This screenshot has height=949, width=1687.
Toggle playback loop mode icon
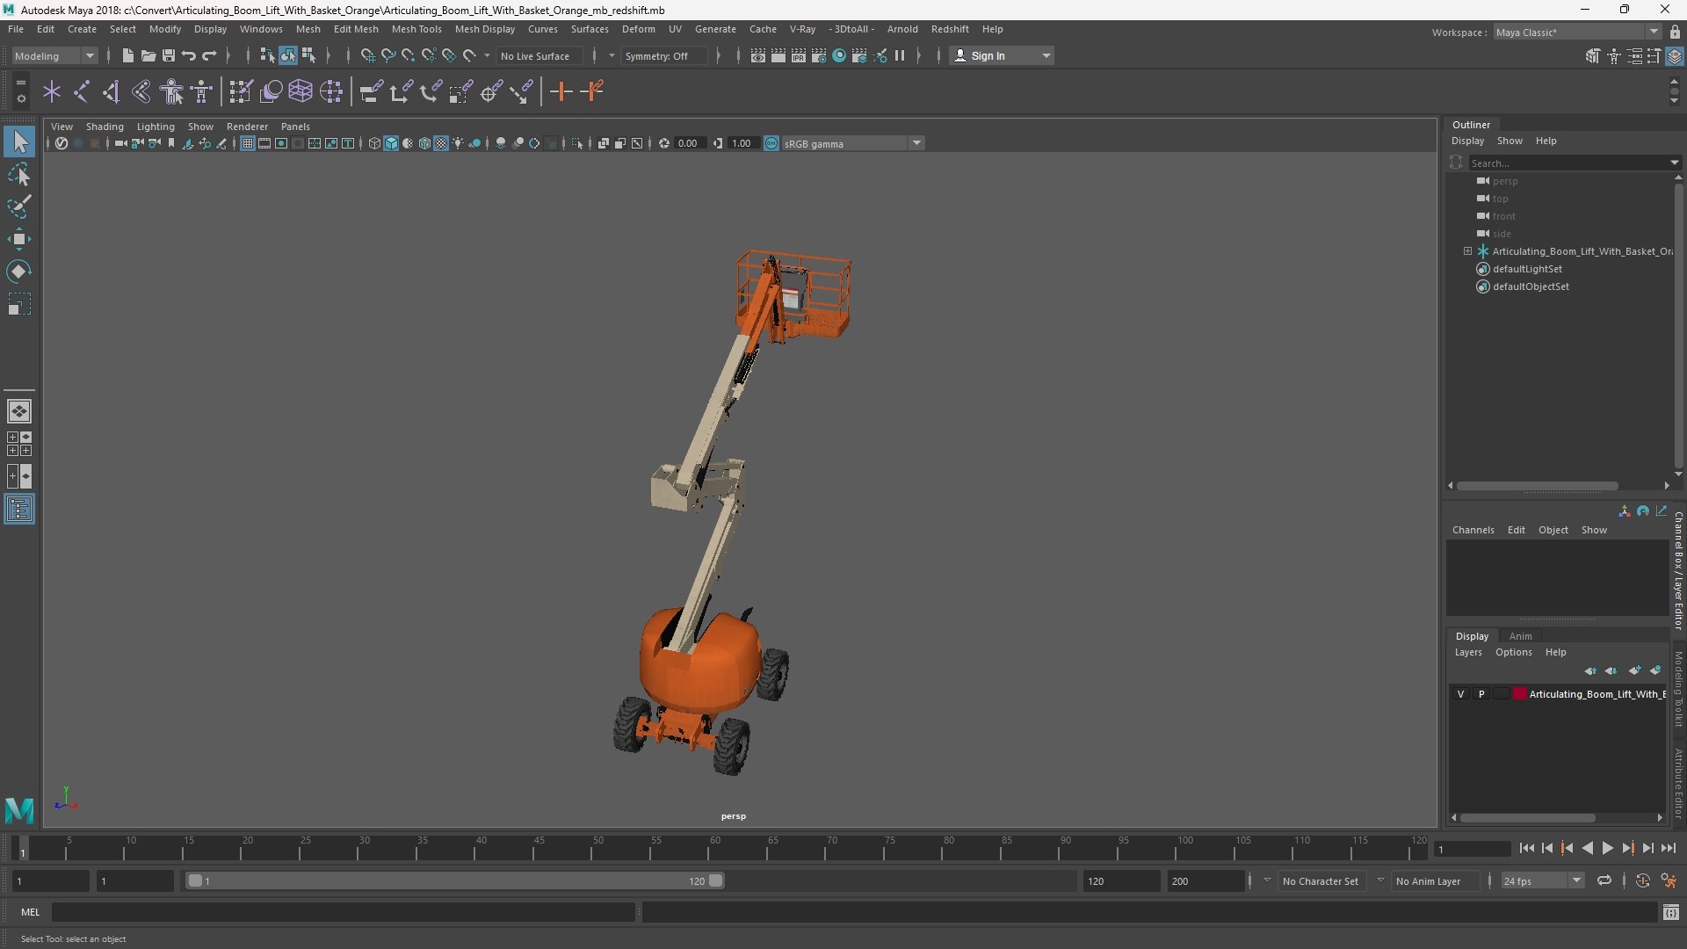(1604, 880)
